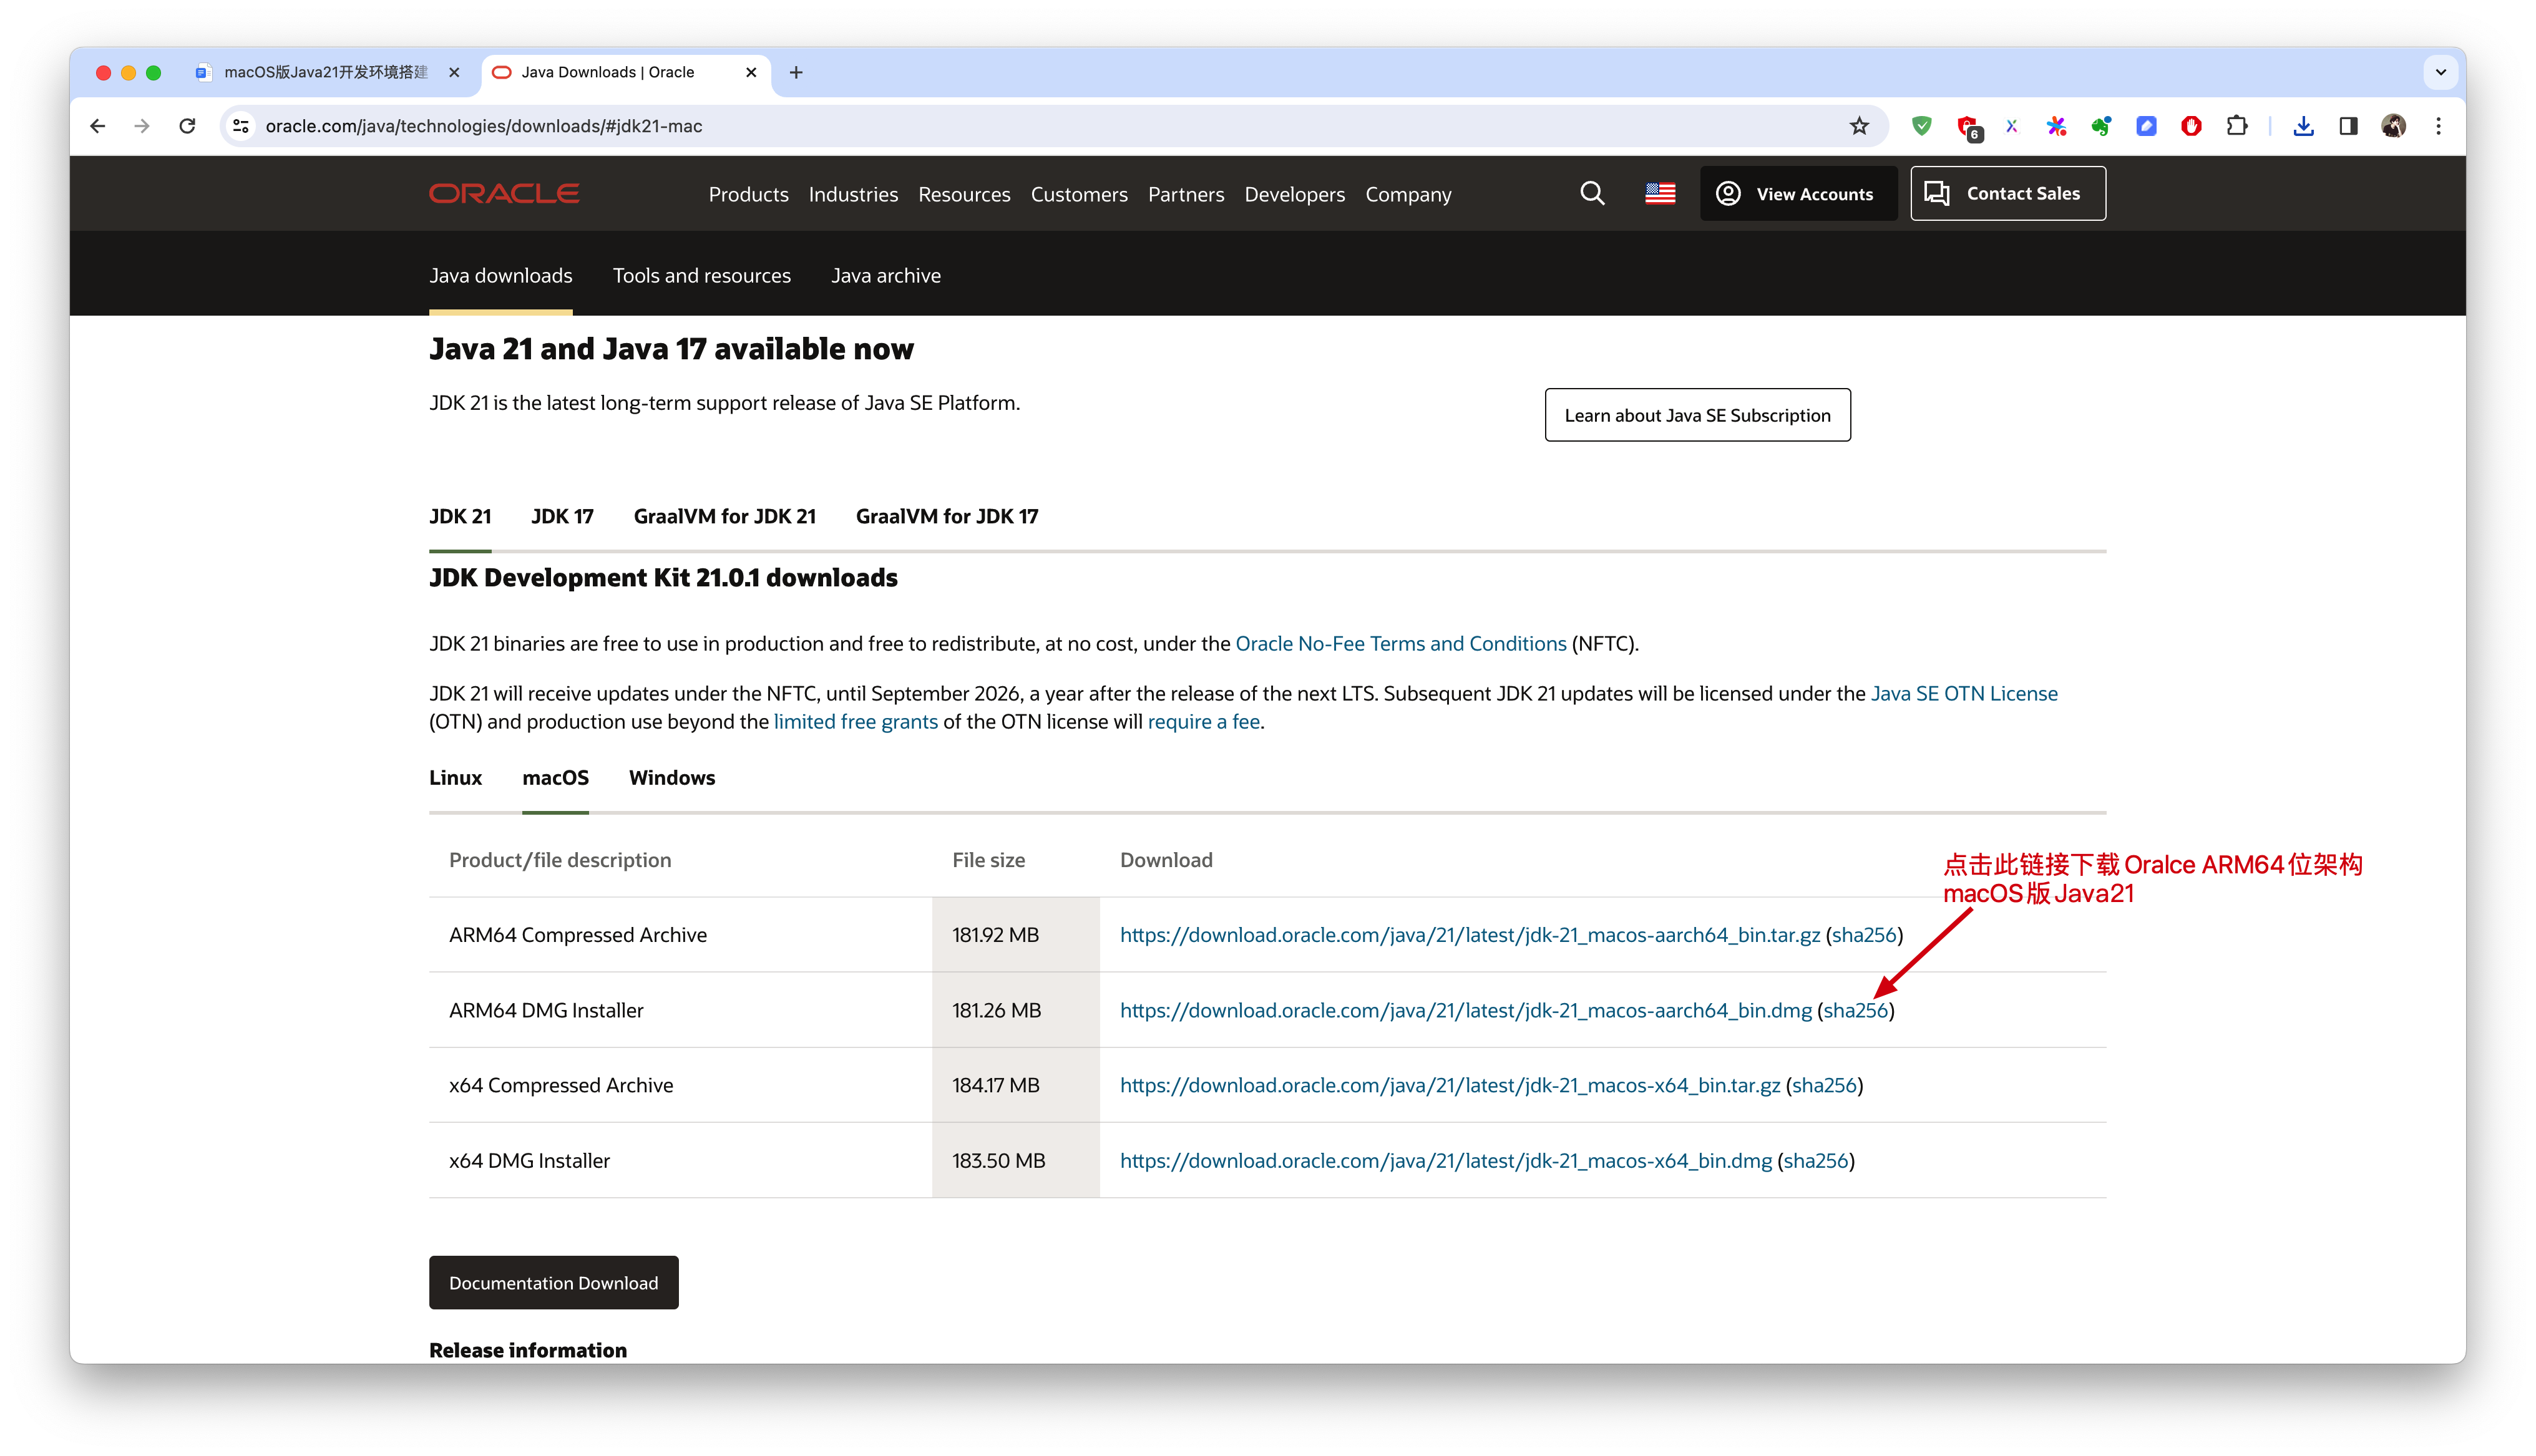Viewport: 2536px width, 1456px height.
Task: Open Oracle site search
Action: coord(1592,193)
